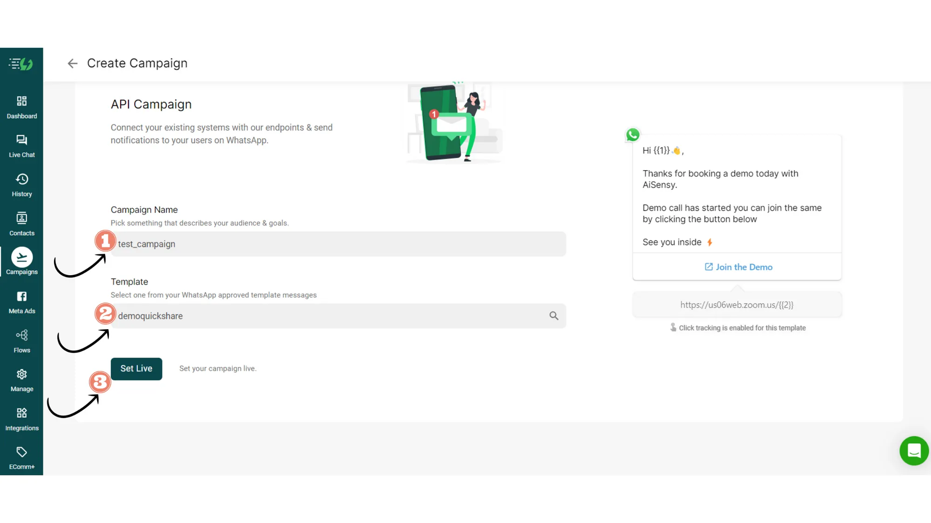This screenshot has height=523, width=931.
Task: Open the Dashboard sidebar icon
Action: pyautogui.click(x=21, y=107)
